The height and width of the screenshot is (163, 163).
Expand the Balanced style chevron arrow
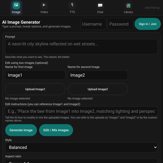(155, 147)
